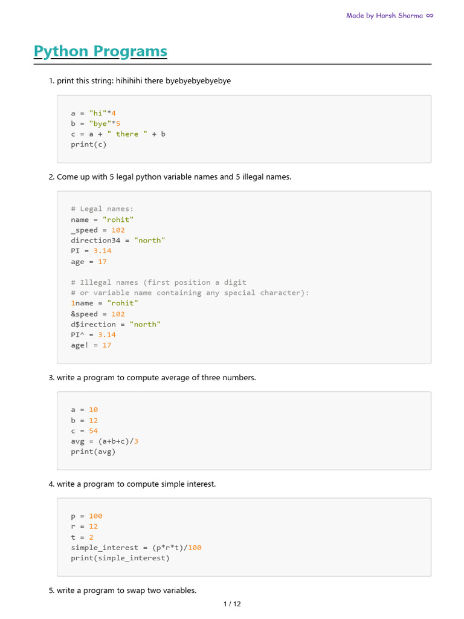Click the simple_interest = (p*r*t)/100 line
This screenshot has width=464, height=619.
tap(136, 547)
